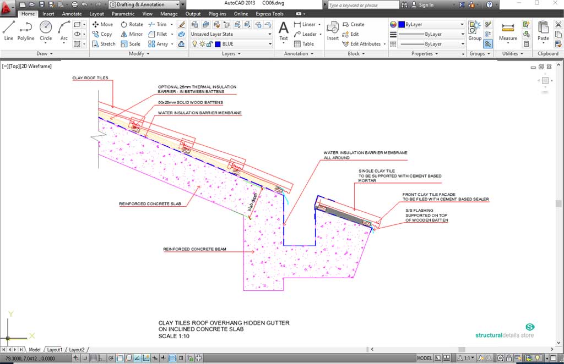
Task: Open the Text annotation tool
Action: coord(283,30)
